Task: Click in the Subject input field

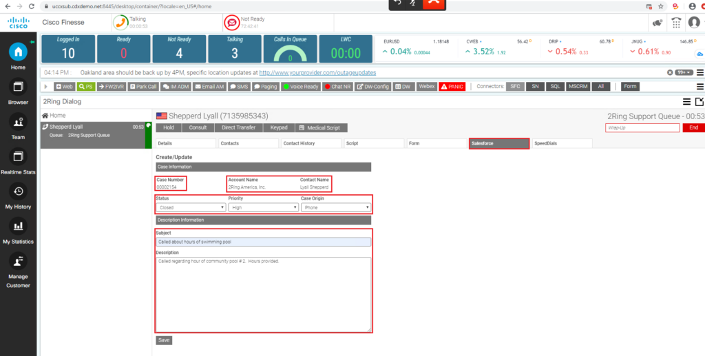Action: coord(264,242)
